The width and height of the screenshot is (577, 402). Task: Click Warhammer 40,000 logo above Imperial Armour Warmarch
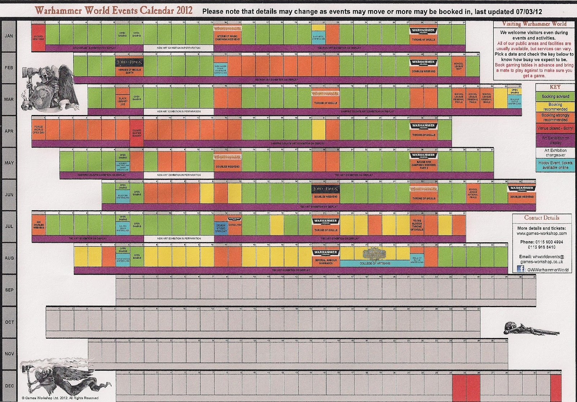coord(326,253)
